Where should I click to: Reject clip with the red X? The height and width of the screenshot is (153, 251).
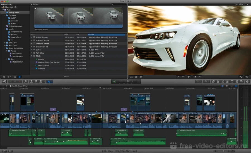coord(20,82)
